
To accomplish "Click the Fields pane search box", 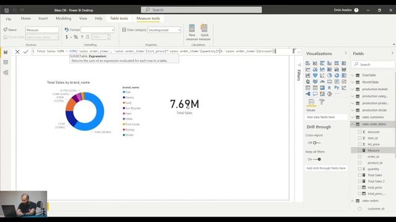I will click(x=373, y=64).
